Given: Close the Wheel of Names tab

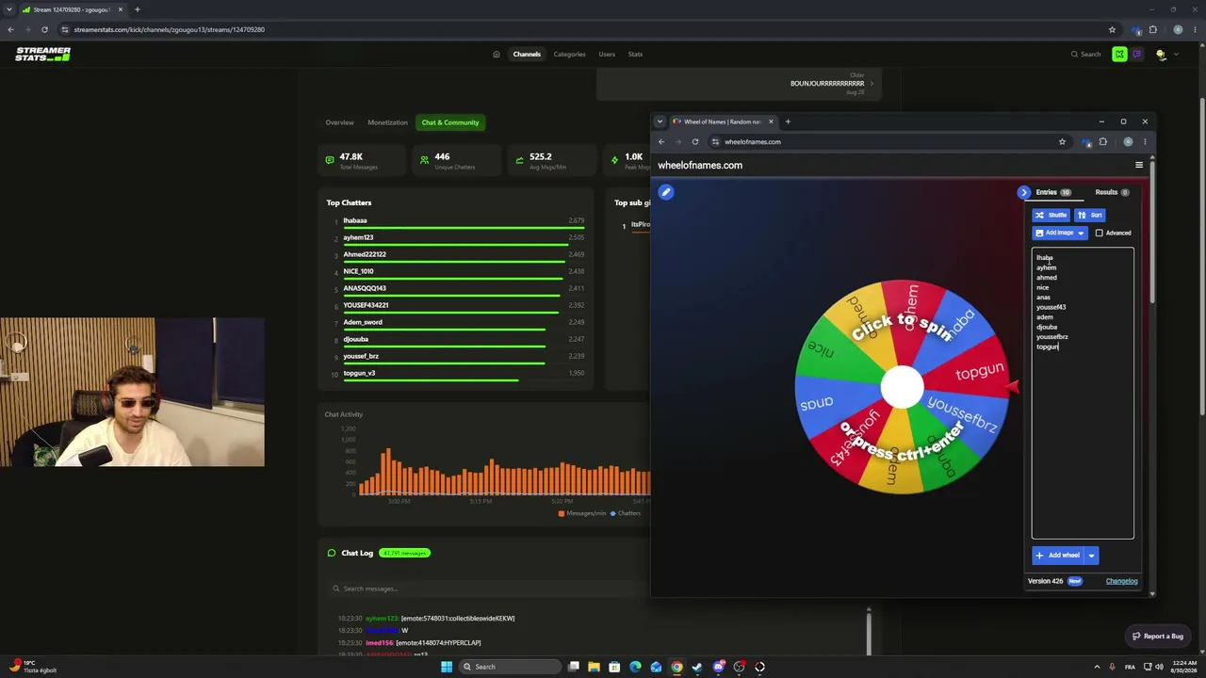Looking at the screenshot, I should pyautogui.click(x=771, y=121).
